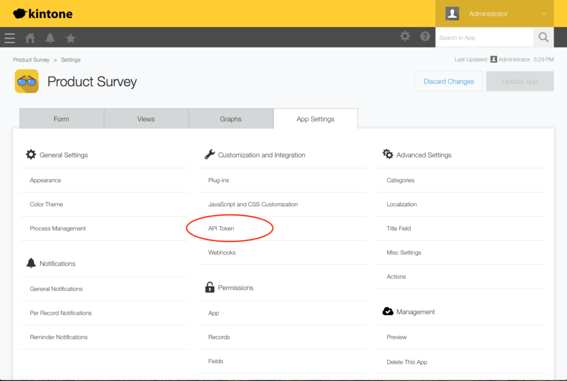Open the favorites star icon
The height and width of the screenshot is (381, 567).
[x=70, y=38]
